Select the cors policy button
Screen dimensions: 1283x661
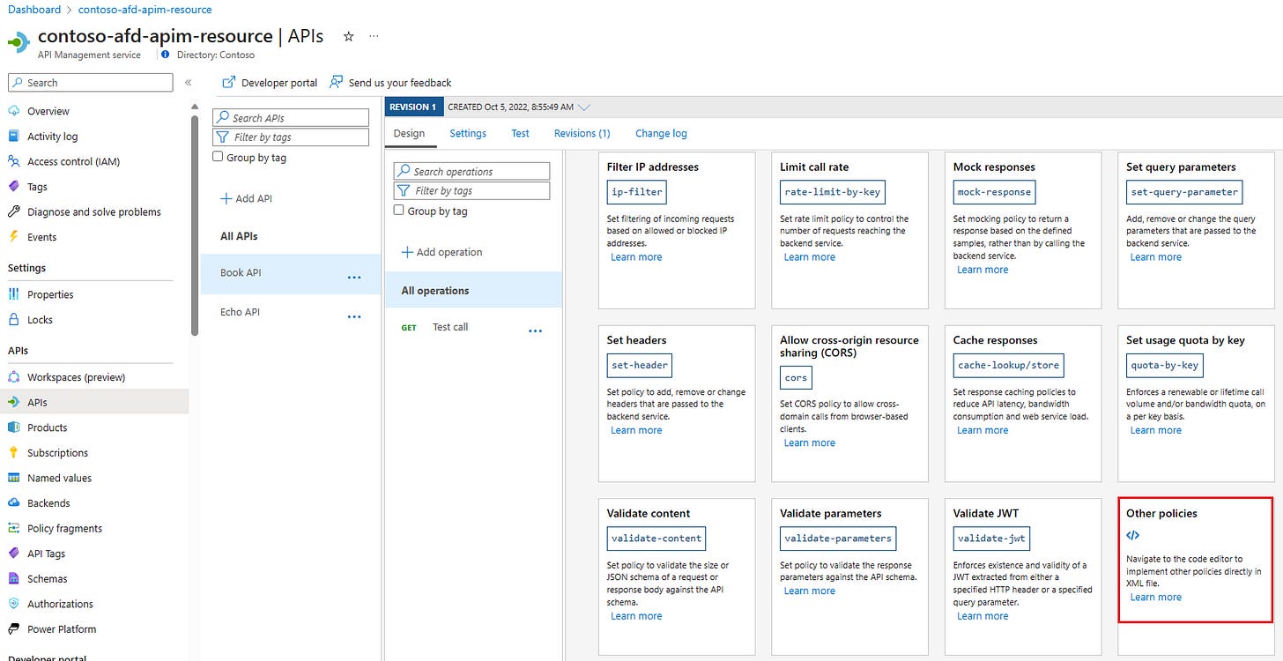(x=796, y=377)
